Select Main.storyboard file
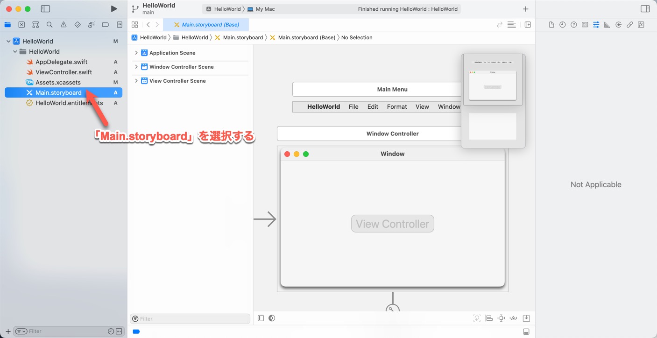 64,92
